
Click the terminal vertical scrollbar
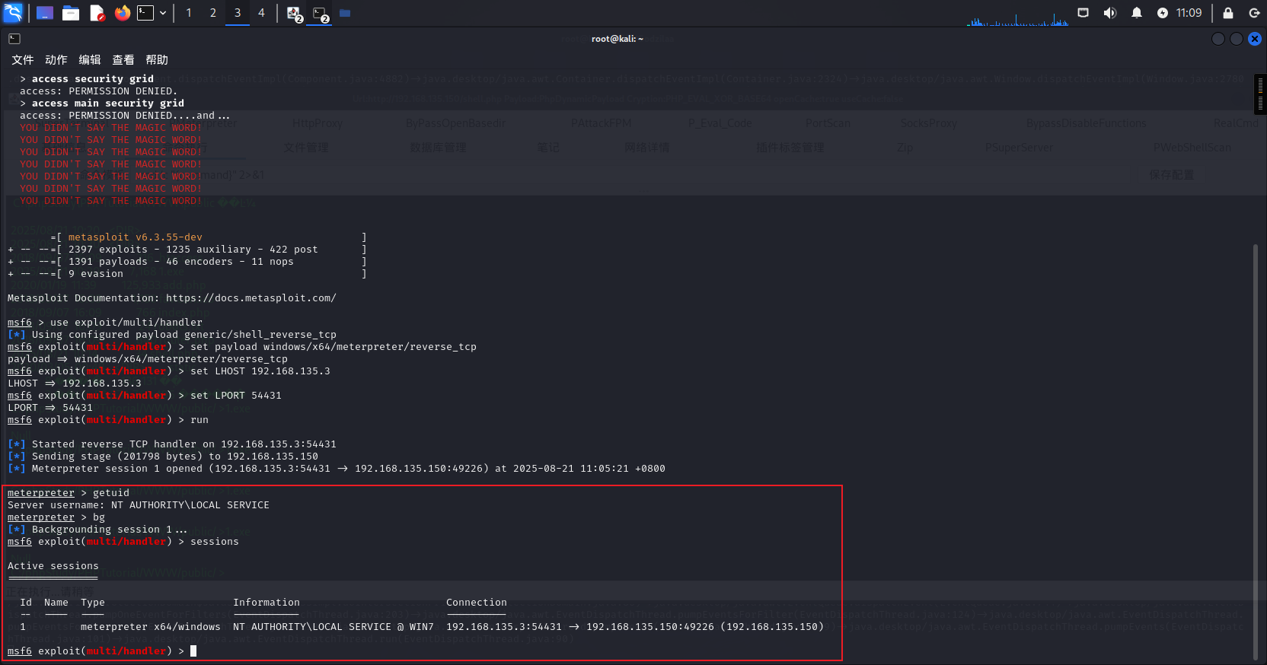coord(1255,452)
